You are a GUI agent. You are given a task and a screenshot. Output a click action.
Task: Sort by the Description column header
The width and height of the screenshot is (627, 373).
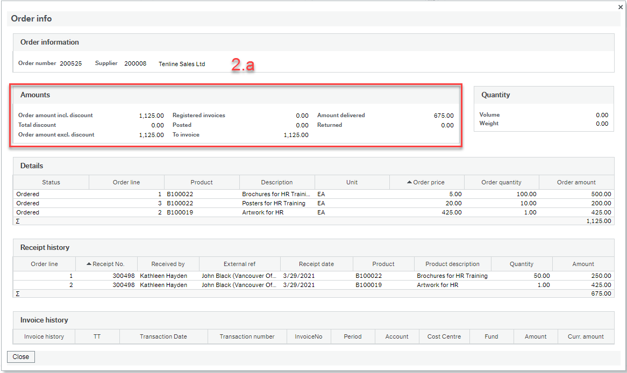point(277,182)
